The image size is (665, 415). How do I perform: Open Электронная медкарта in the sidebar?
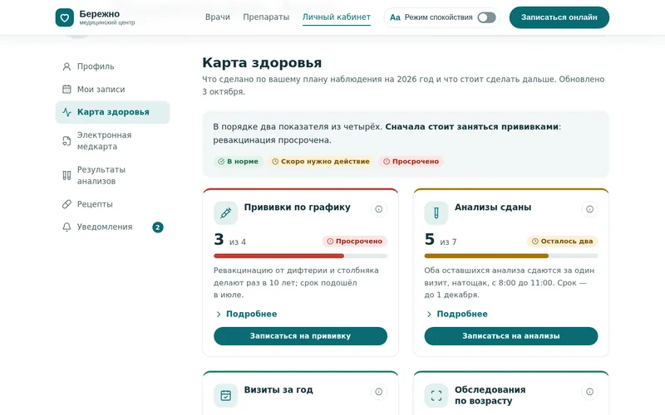112,140
